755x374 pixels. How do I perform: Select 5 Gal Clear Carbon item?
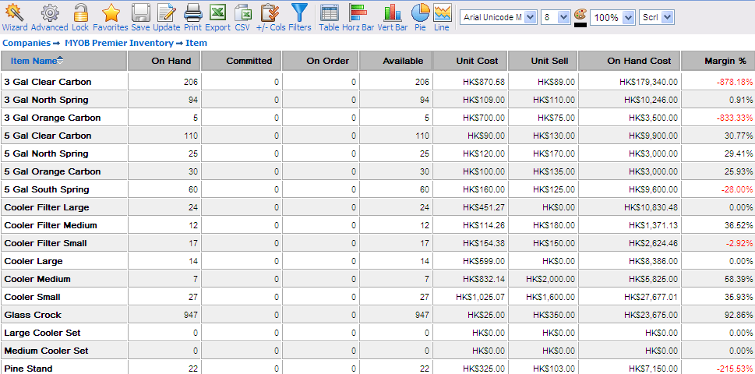[x=48, y=136]
